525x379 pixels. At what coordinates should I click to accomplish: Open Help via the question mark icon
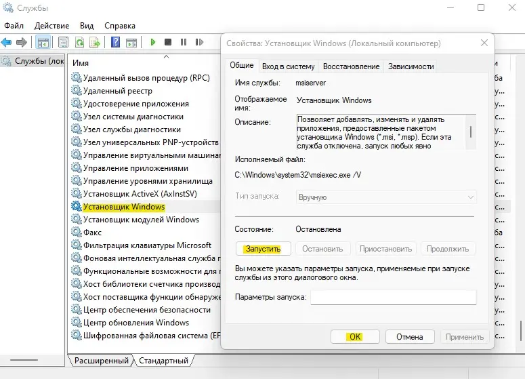pos(115,42)
